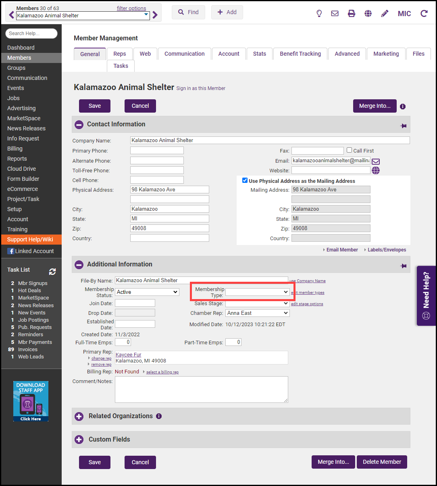The width and height of the screenshot is (437, 486).
Task: Open the Membership Status dropdown
Action: [x=147, y=292]
